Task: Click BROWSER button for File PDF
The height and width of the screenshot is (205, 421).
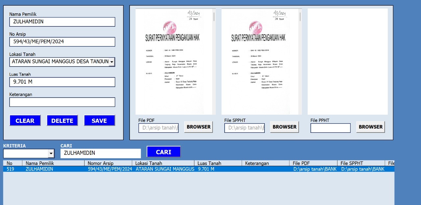Action: click(x=198, y=127)
